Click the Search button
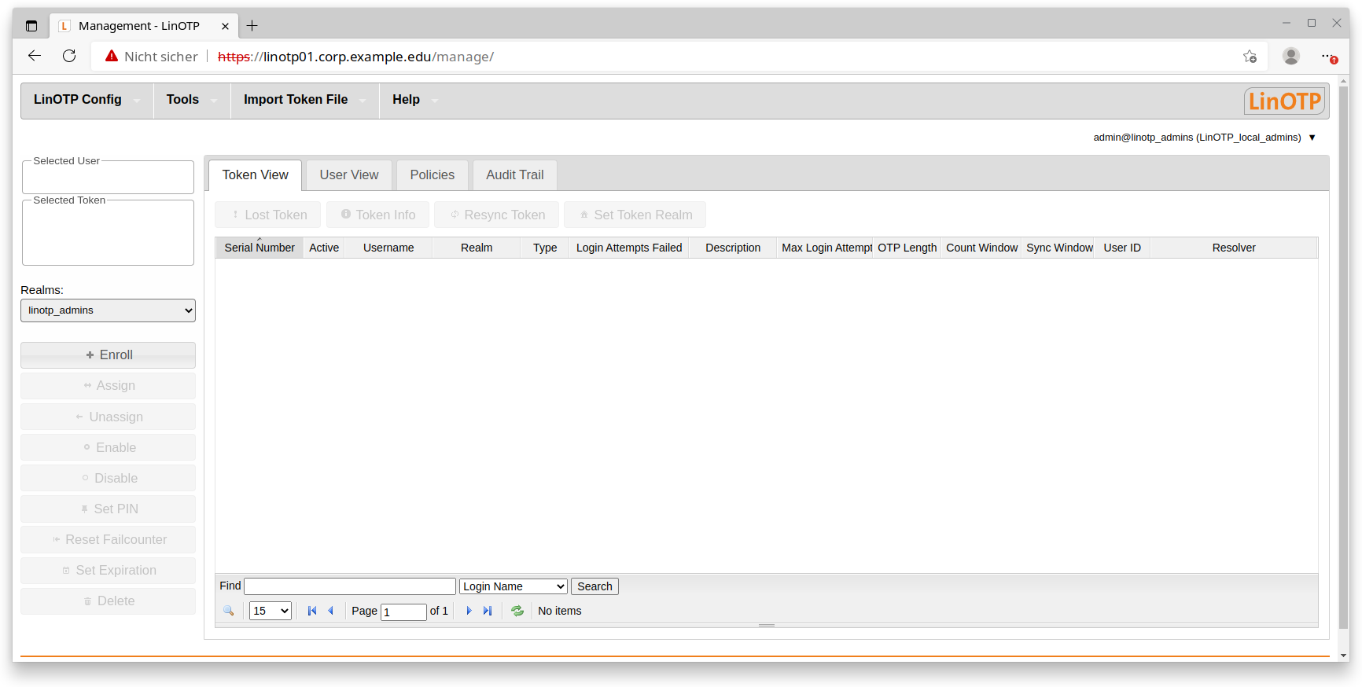 594,586
